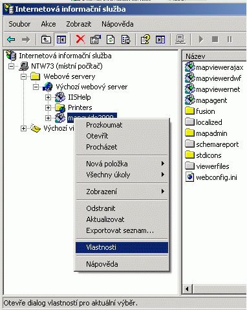Expand the Printers node
The image size is (247, 310).
pos(48,107)
